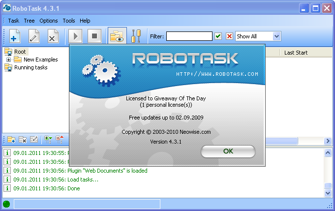Click the log scrollbar down arrow
The width and height of the screenshot is (335, 211).
pos(328,193)
